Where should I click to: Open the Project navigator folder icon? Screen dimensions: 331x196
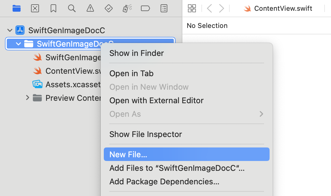[17, 8]
